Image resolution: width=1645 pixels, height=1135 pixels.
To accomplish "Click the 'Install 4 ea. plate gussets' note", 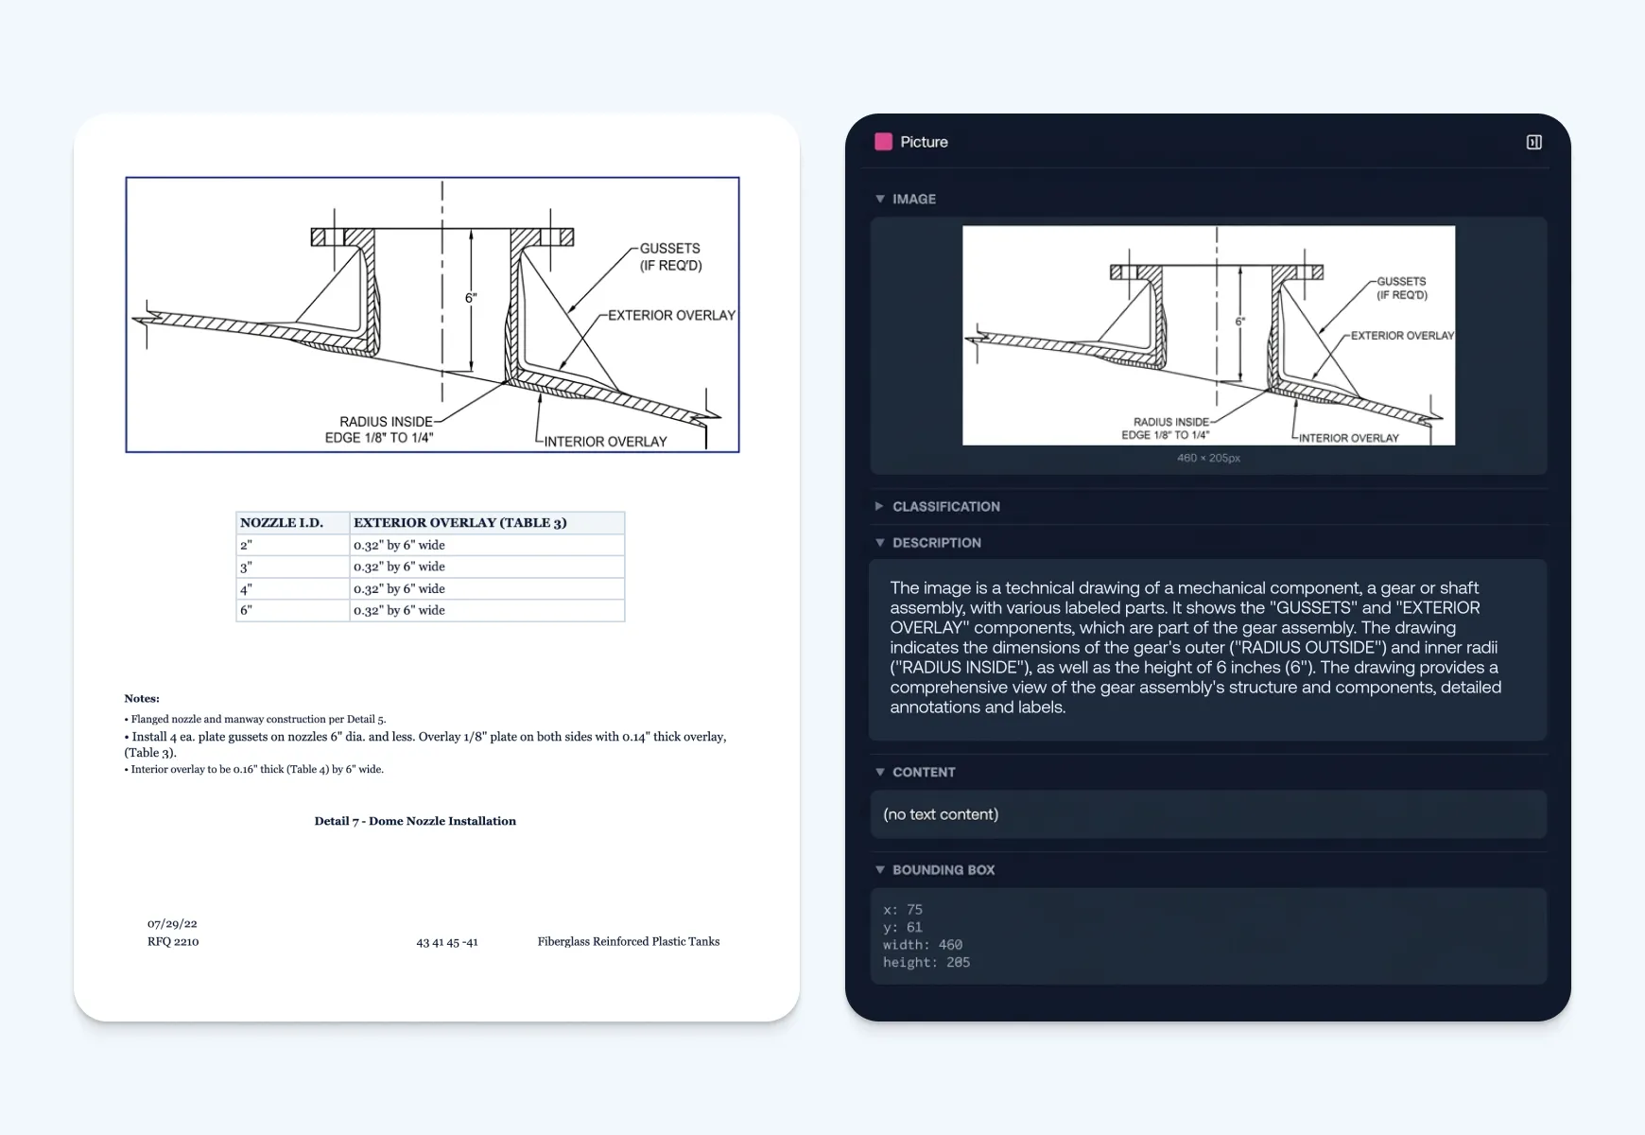I will 425,744.
